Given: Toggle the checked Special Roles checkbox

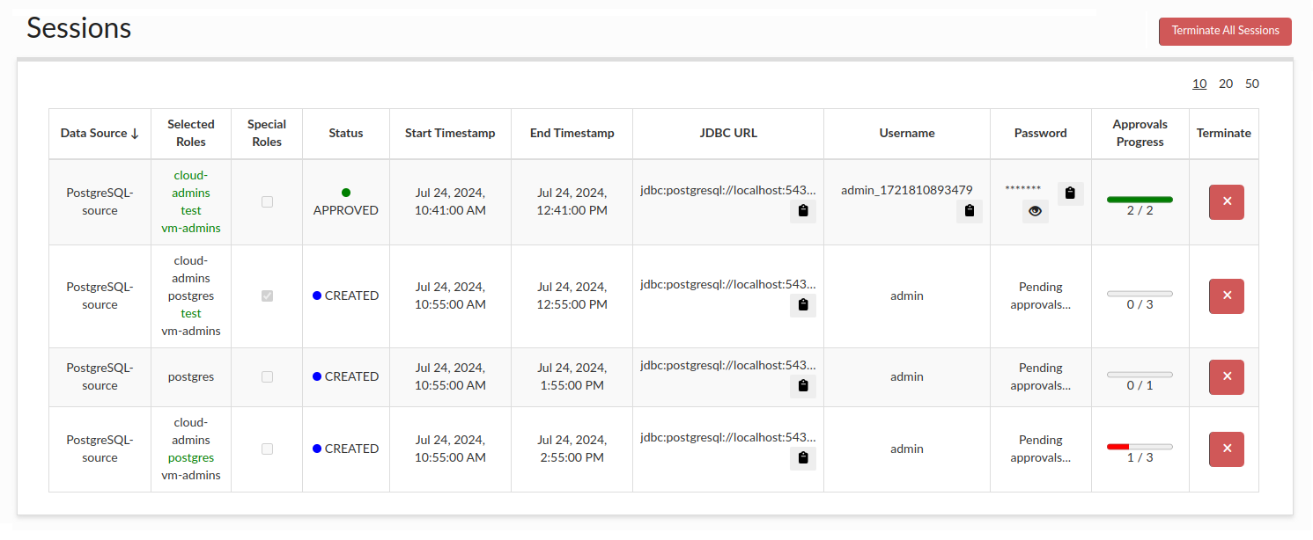Looking at the screenshot, I should point(267,296).
